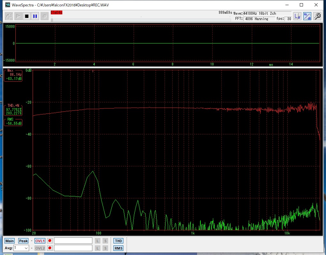The image size is (326, 255).
Task: Click the red record dot beside OVL2
Action: point(50,248)
